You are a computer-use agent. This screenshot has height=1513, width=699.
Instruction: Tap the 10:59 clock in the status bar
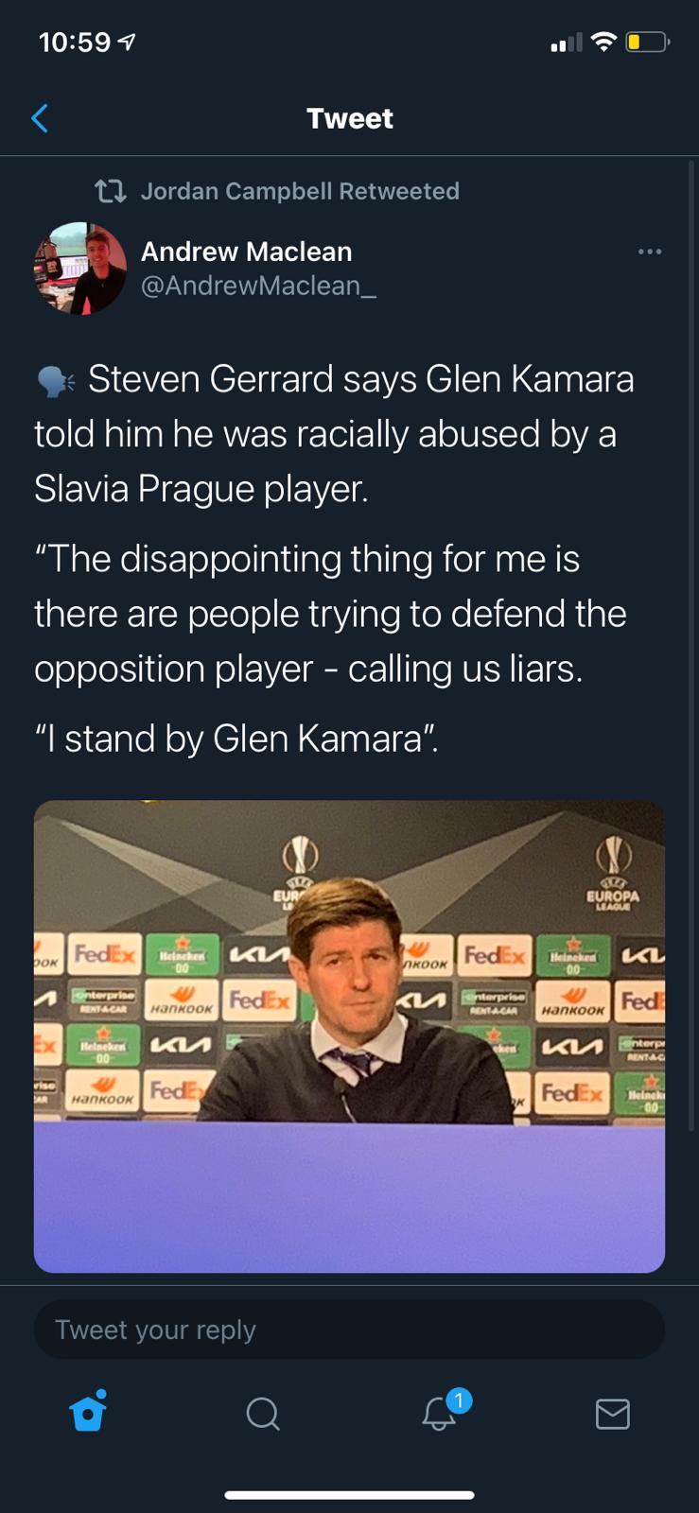(75, 43)
